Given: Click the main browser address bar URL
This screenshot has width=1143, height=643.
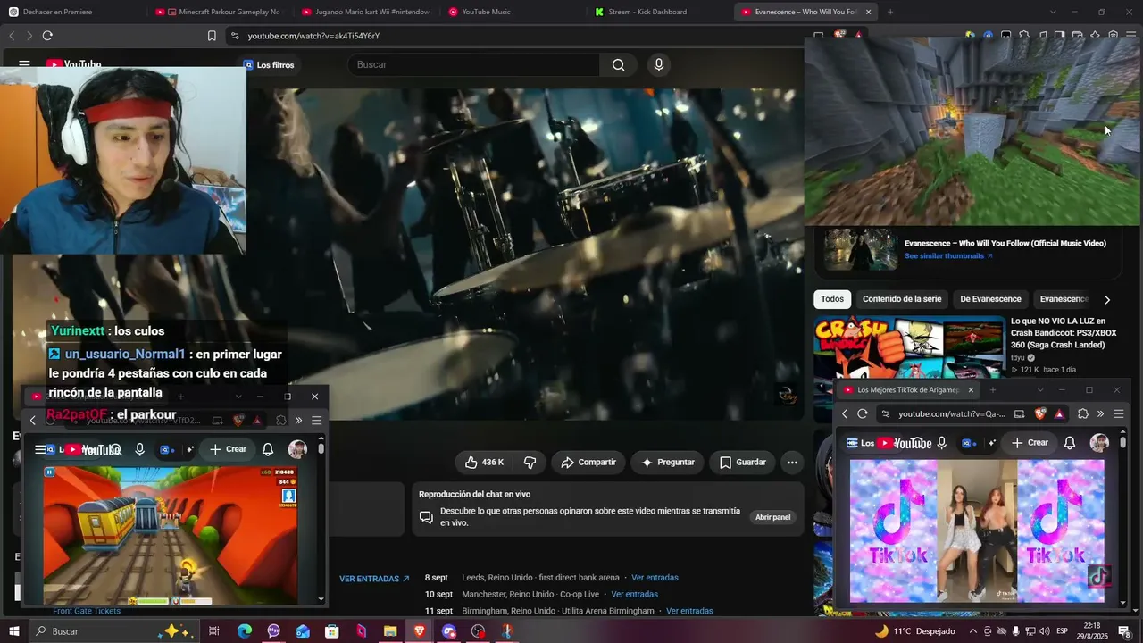Looking at the screenshot, I should point(313,36).
